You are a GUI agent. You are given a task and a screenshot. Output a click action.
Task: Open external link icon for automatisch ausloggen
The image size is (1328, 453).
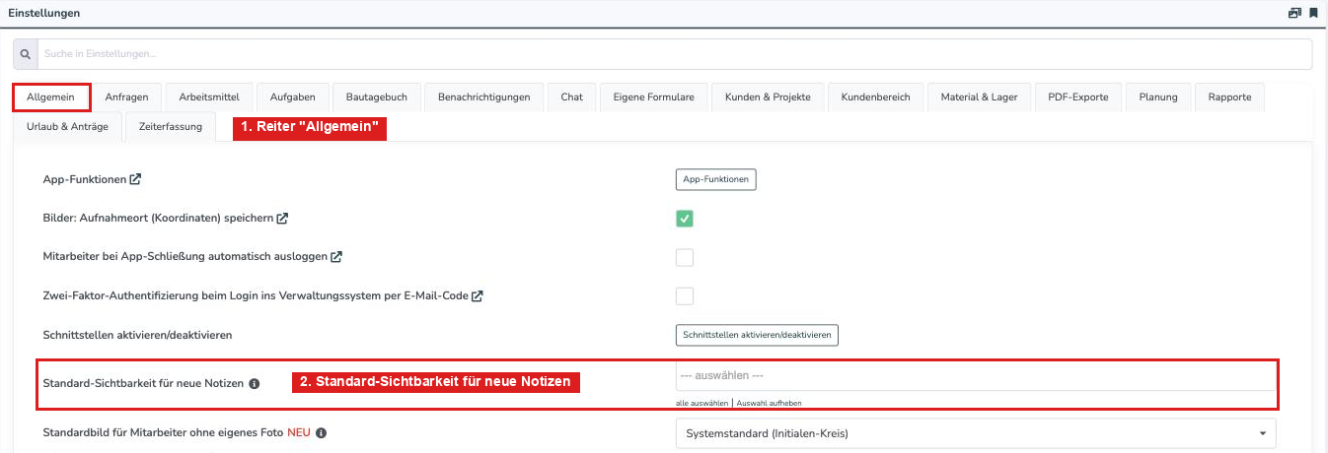click(x=336, y=256)
